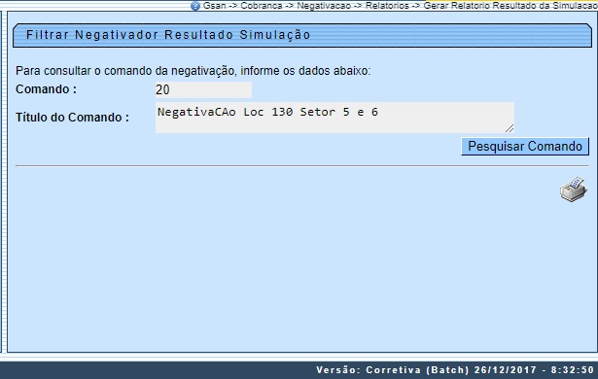Click the Pesquisar Comando button
Screen dimensions: 598x379
[525, 147]
